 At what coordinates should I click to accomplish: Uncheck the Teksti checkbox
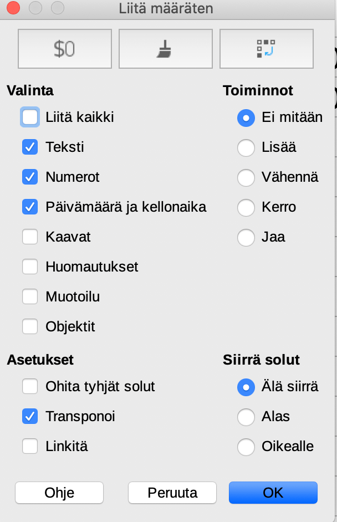pyautogui.click(x=30, y=147)
